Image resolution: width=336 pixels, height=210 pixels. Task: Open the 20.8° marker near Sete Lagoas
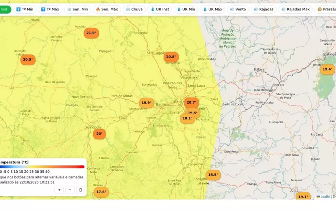click(x=171, y=57)
